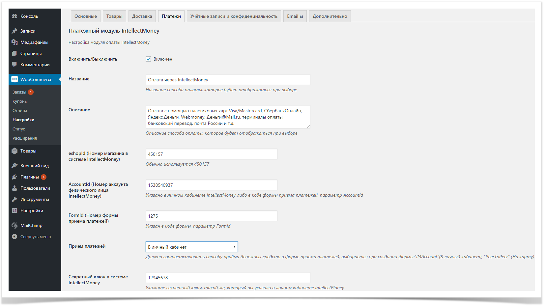Screen dimensions: 546x307
Task: Focus the Секретный ключ input field
Action: (x=228, y=278)
